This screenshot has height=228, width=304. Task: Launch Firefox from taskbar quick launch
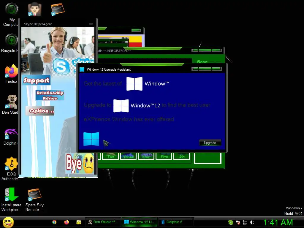[66, 222]
